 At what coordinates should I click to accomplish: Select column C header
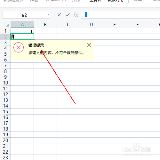[x=68, y=25]
